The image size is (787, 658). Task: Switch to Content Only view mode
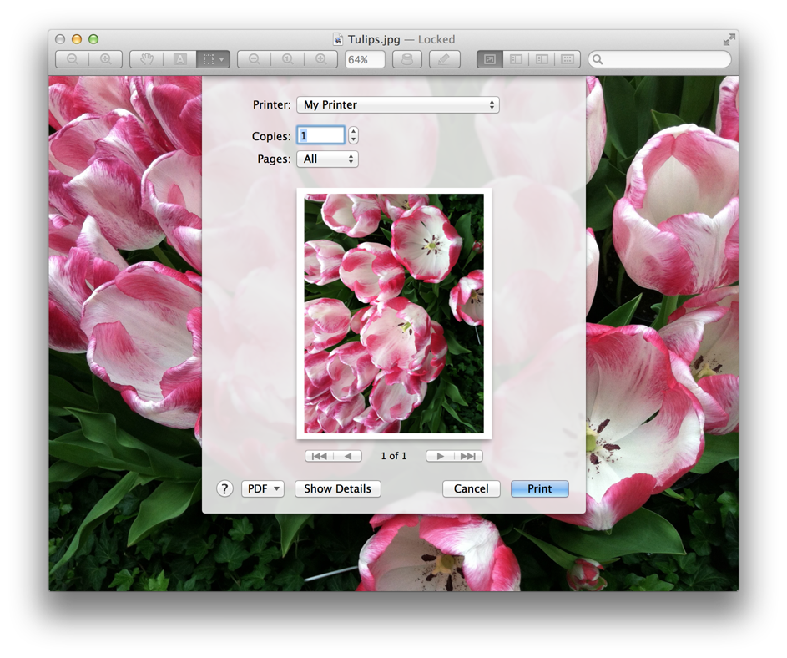(x=490, y=59)
